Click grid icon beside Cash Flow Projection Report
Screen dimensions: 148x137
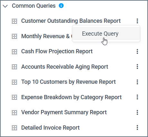[x=14, y=52]
